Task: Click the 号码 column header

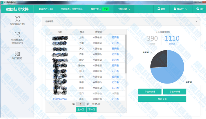Action: pyautogui.click(x=60, y=32)
